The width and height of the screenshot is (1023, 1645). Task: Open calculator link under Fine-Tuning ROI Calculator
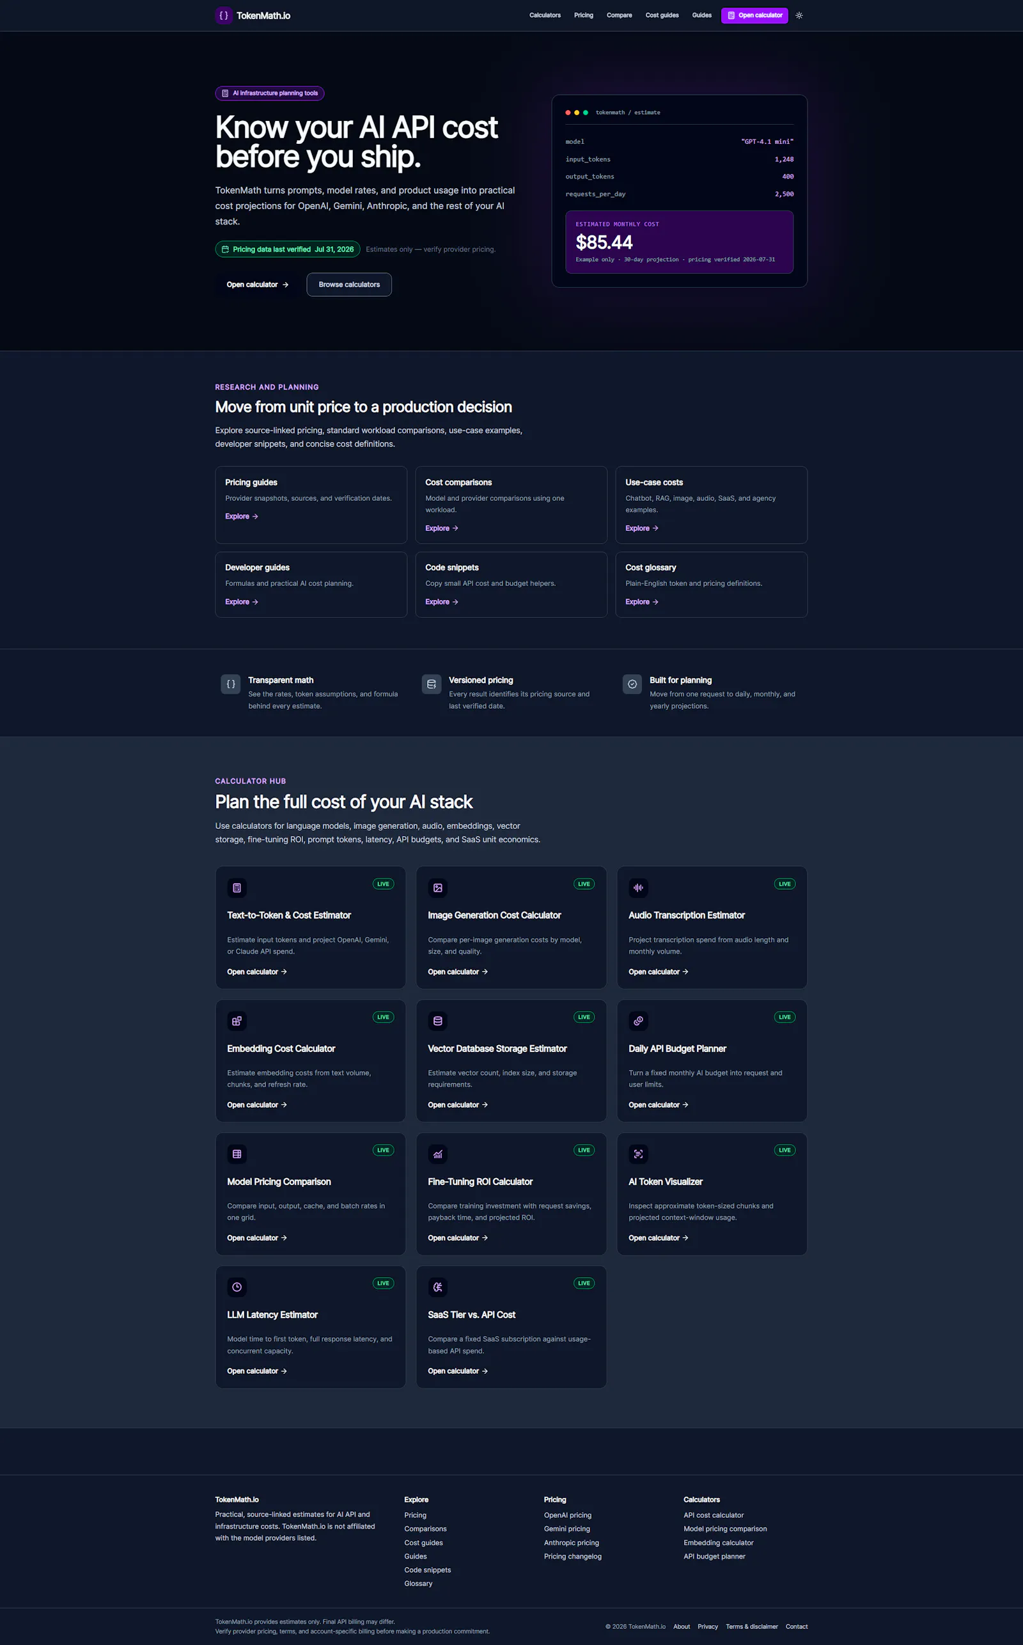(458, 1238)
